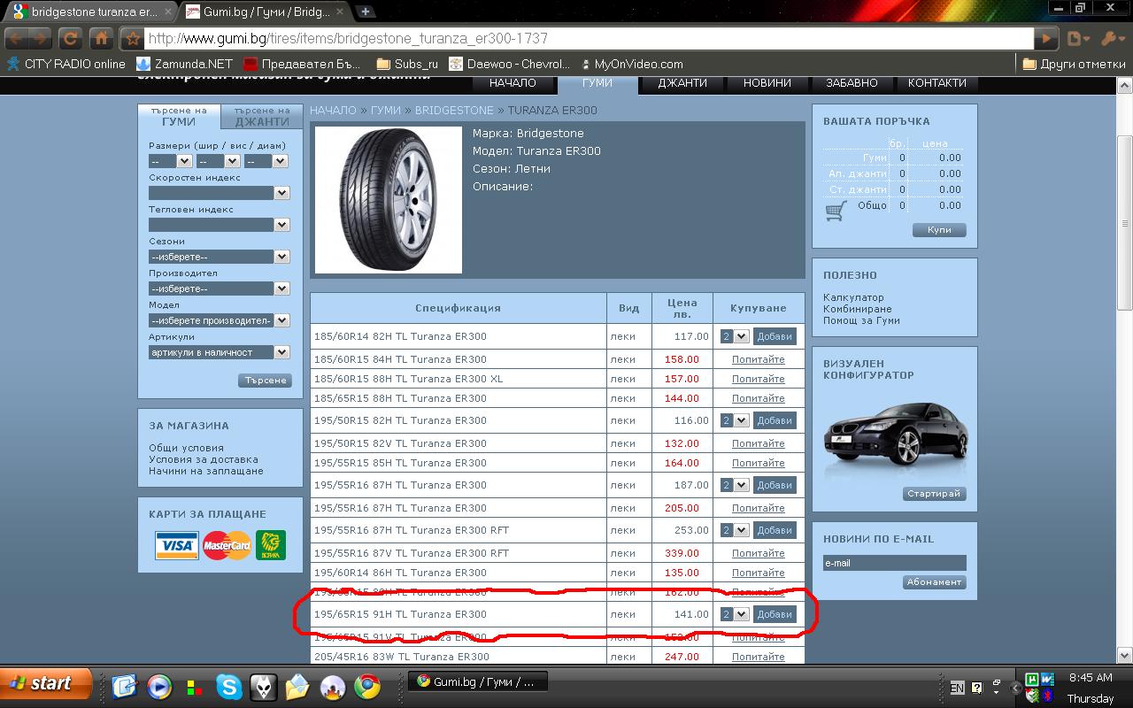Close the bridgestone turanza search tab
Screen dimensions: 1133x708
167,12
